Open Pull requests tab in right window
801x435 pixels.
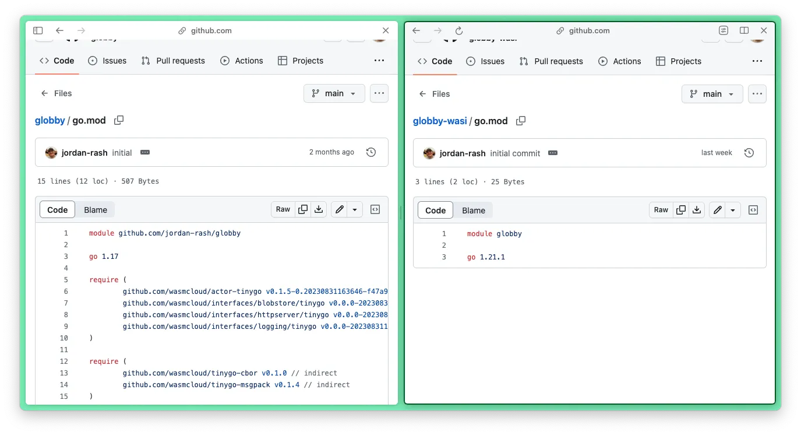[x=551, y=61]
